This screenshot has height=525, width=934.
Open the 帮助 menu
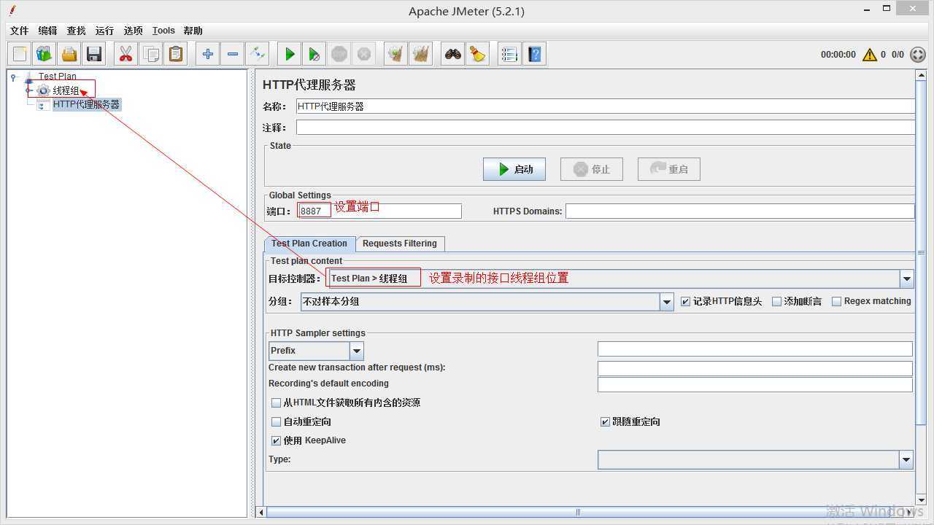click(193, 31)
